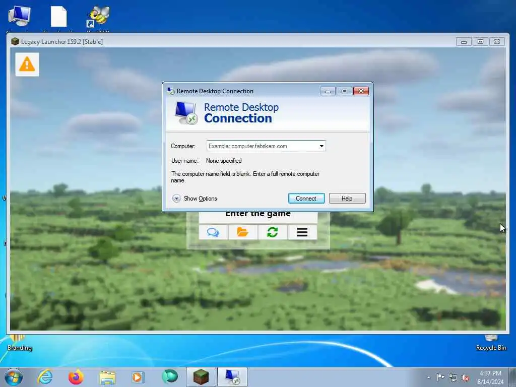This screenshot has height=387, width=516.
Task: Switch to Legacy Launcher taskbar button
Action: pyautogui.click(x=201, y=377)
